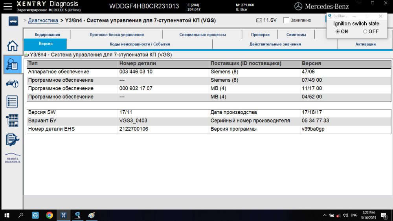The width and height of the screenshot is (393, 221).
Task: Click the VGS3_0403 variant value
Action: 133,121
